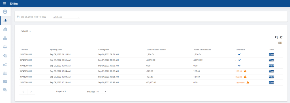Click the warning icon beside 15,000.00
Image resolution: width=290 pixels, height=103 pixels.
[x=248, y=82]
